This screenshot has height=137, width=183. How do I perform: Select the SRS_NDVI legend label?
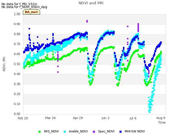pyautogui.click(x=51, y=131)
